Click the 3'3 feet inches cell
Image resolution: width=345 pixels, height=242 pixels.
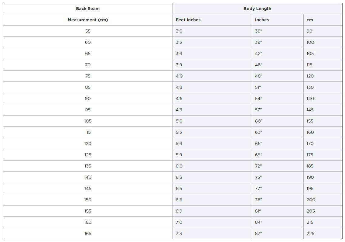click(179, 42)
